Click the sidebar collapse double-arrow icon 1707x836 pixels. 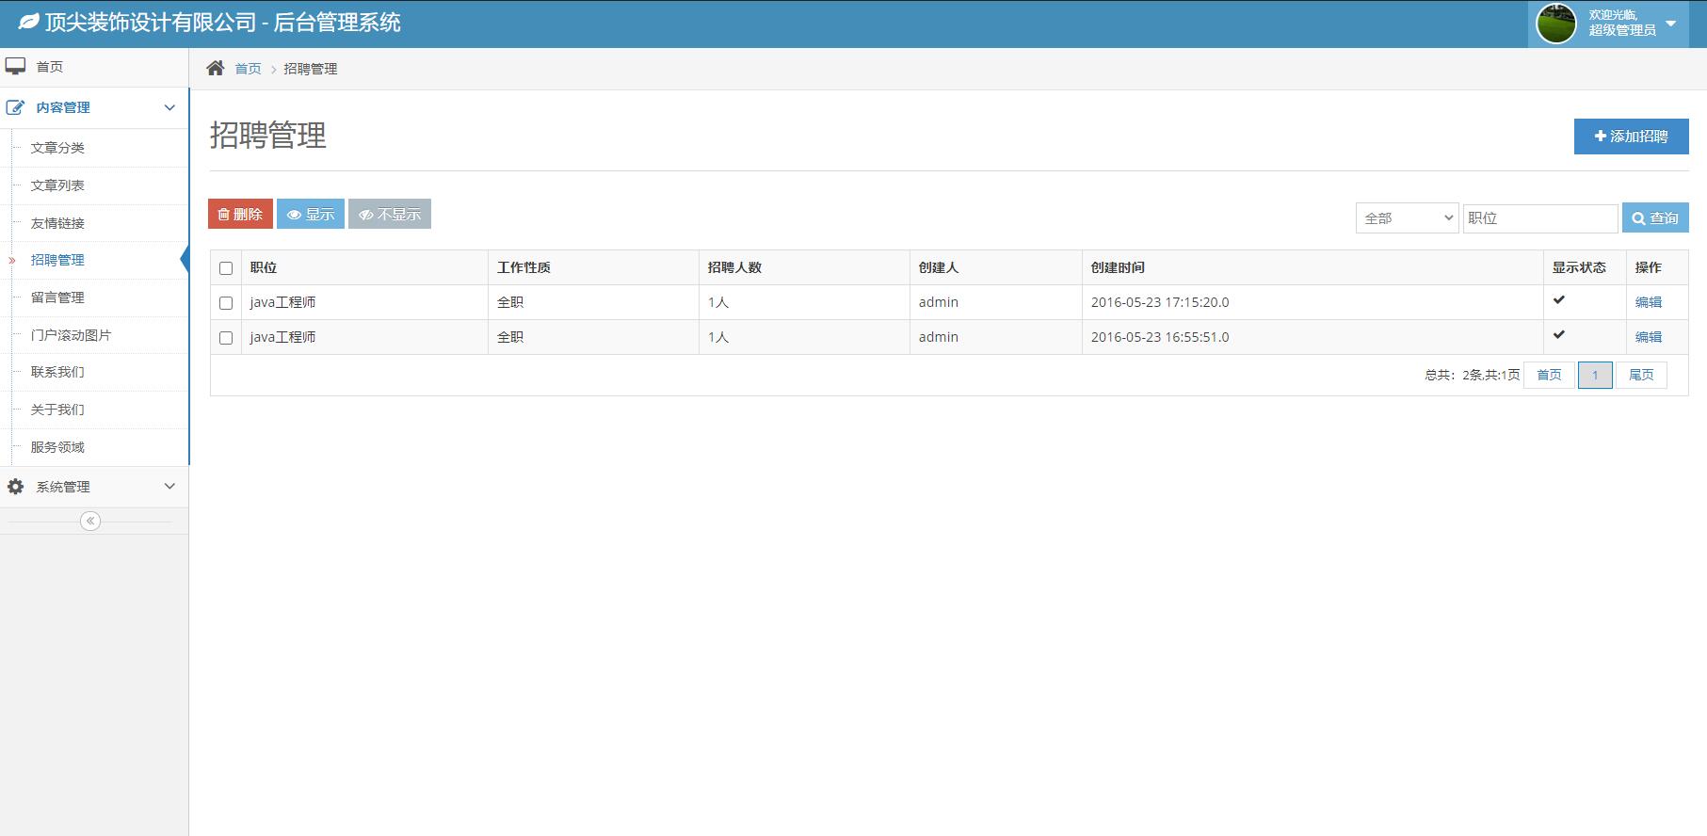click(90, 521)
